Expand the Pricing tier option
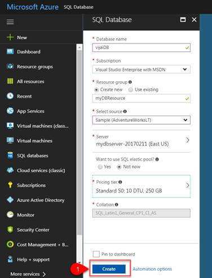The image size is (212, 278). coord(141,186)
